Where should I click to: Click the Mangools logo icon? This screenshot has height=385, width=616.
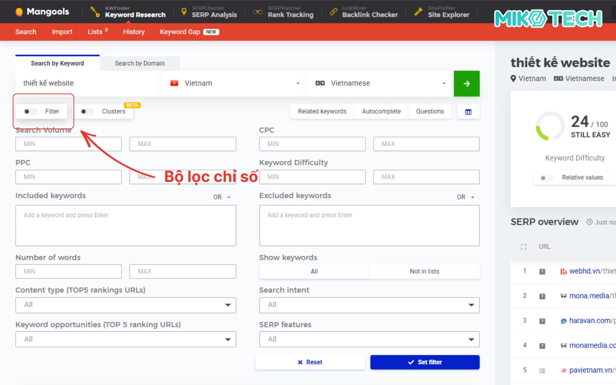point(19,12)
